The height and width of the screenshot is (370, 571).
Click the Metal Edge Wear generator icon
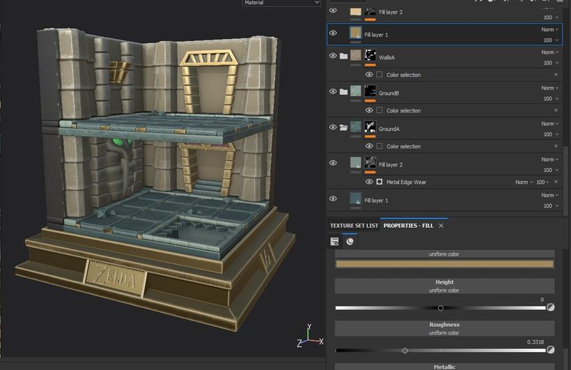pos(380,182)
